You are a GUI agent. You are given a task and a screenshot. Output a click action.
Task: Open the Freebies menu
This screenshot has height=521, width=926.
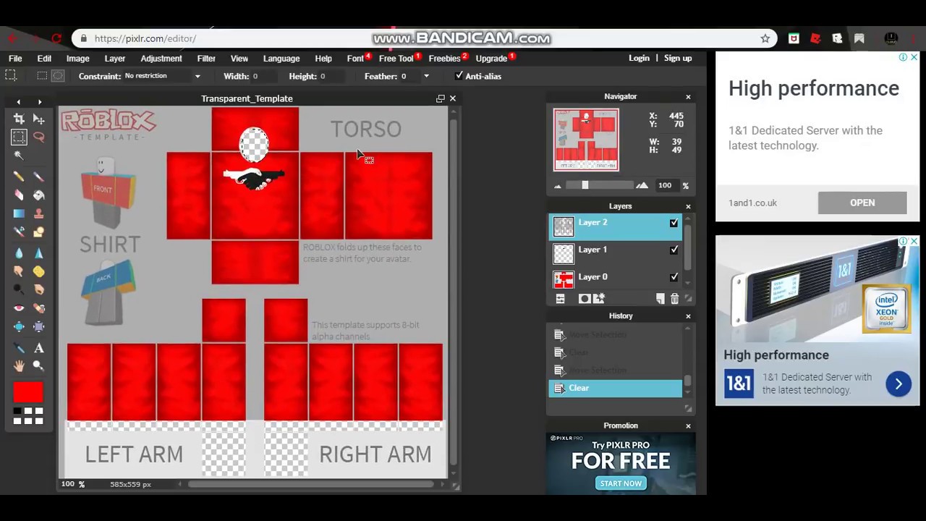pyautogui.click(x=444, y=59)
